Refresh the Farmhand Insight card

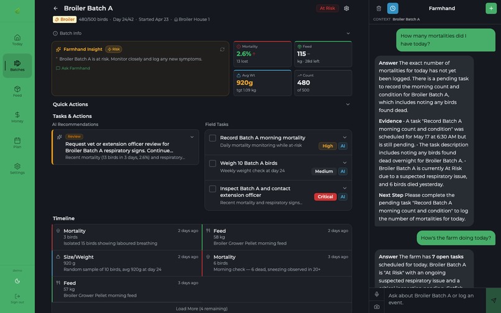coord(222,49)
